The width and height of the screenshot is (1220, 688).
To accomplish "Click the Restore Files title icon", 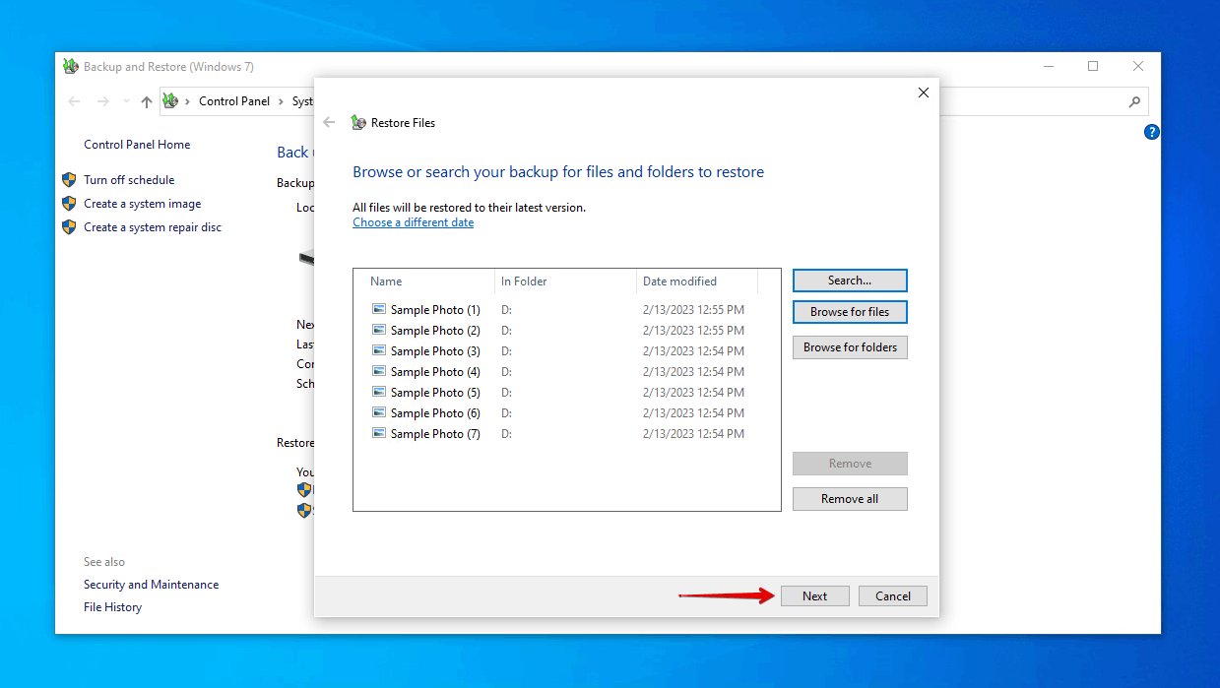I will point(358,123).
